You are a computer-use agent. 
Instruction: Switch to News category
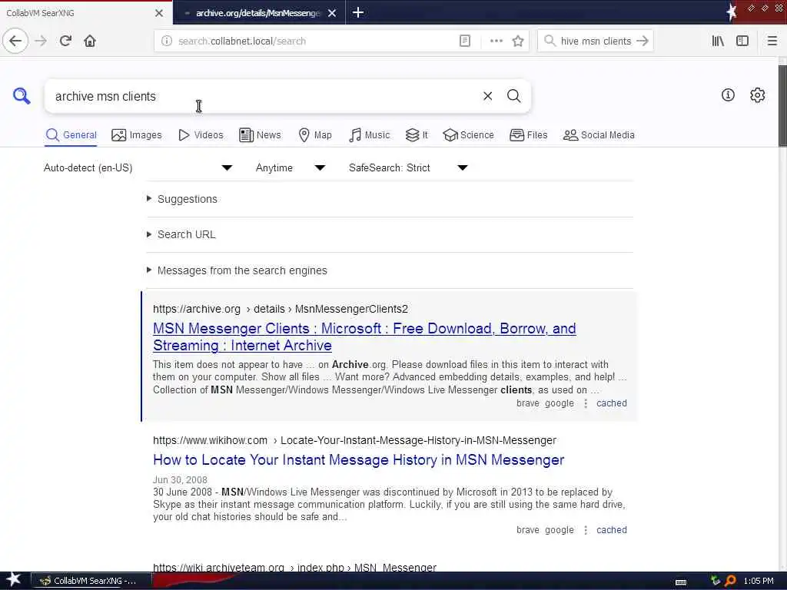[x=260, y=135]
